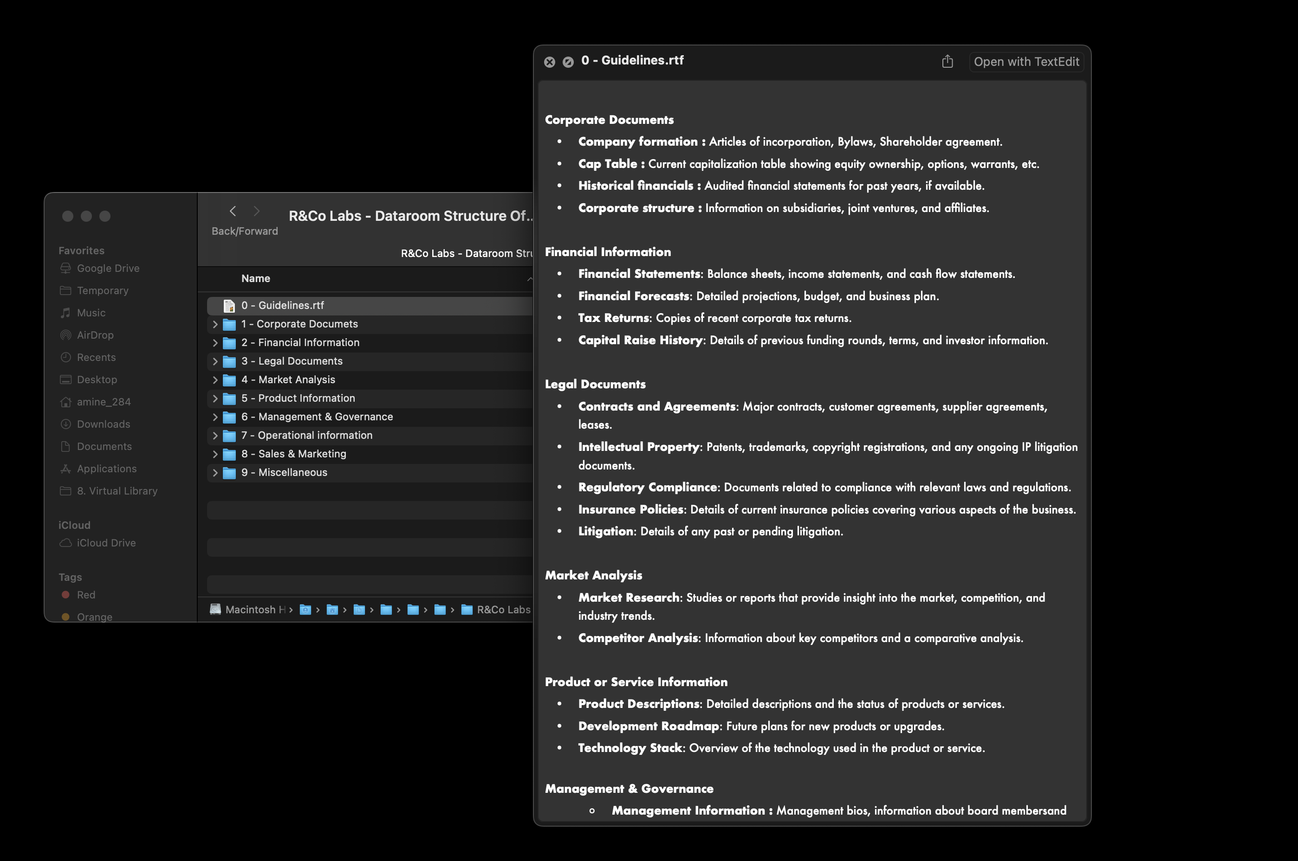
Task: Open Google Drive from sidebar favorites
Action: pos(108,268)
